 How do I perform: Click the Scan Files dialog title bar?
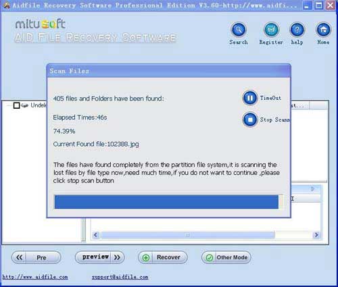[169, 71]
